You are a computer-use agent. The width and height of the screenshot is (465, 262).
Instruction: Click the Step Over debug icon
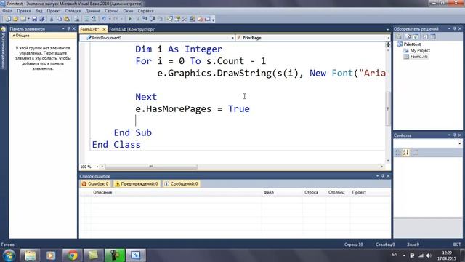pyautogui.click(x=153, y=19)
